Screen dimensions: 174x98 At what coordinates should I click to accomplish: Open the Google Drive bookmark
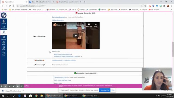click(62, 10)
